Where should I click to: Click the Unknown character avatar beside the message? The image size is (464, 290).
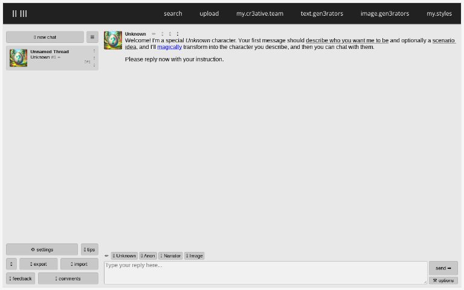113,40
